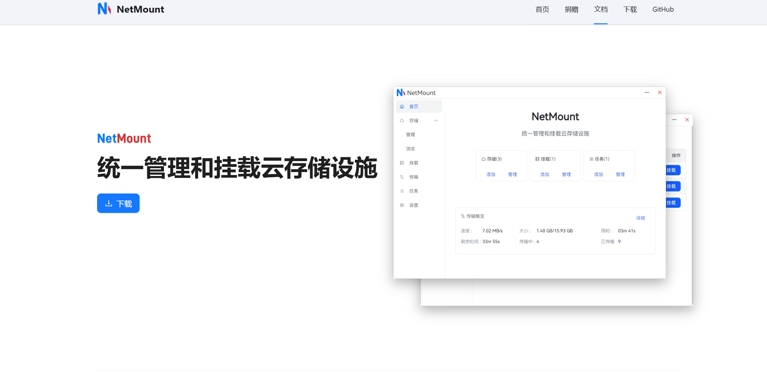
Task: Click the download icon on the blue 下载 button
Action: pos(109,204)
